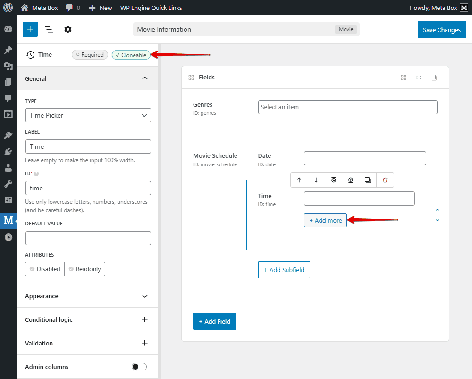Enable the Disabled attribute option
This screenshot has width=472, height=379.
point(45,269)
